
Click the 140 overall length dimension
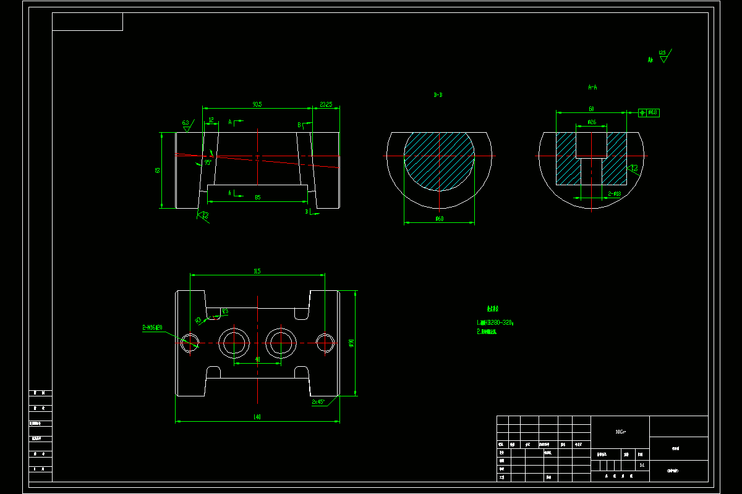257,417
